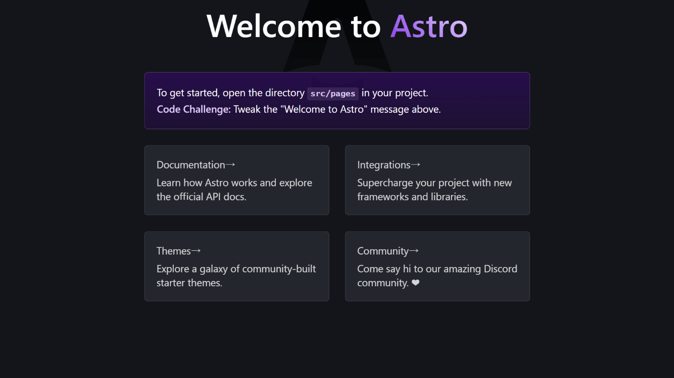Click the Documentation arrow icon
The height and width of the screenshot is (378, 674).
[x=231, y=164]
